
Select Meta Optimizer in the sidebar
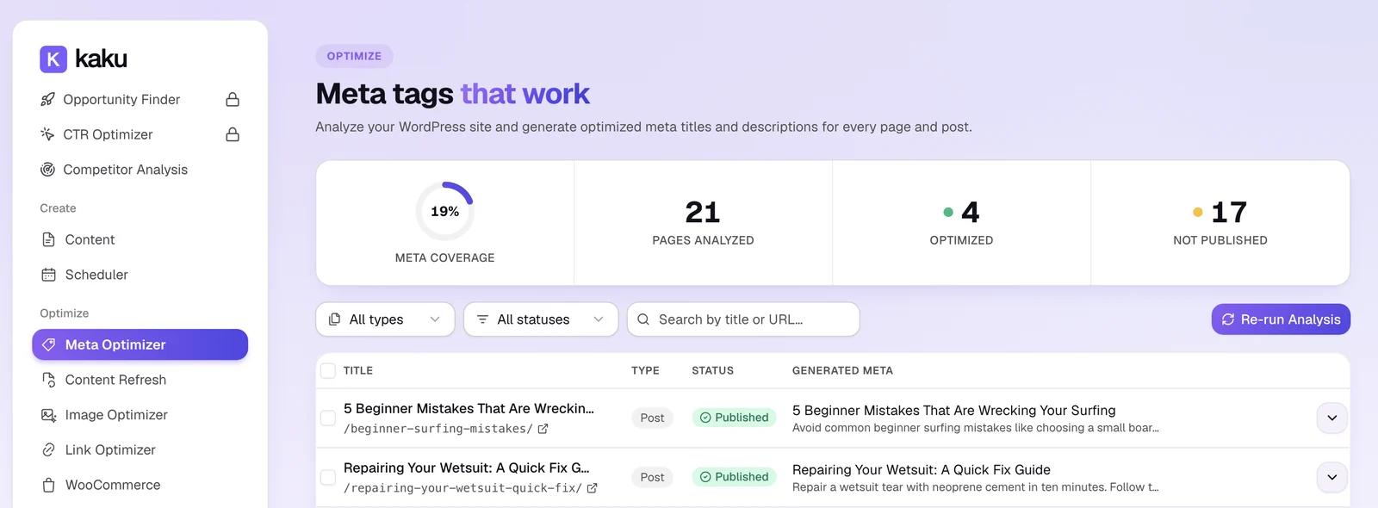pyautogui.click(x=140, y=344)
